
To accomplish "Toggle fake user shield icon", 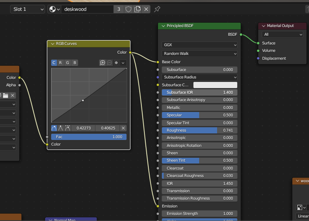I will pyautogui.click(x=128, y=9).
